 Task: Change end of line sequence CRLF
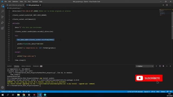158,92
